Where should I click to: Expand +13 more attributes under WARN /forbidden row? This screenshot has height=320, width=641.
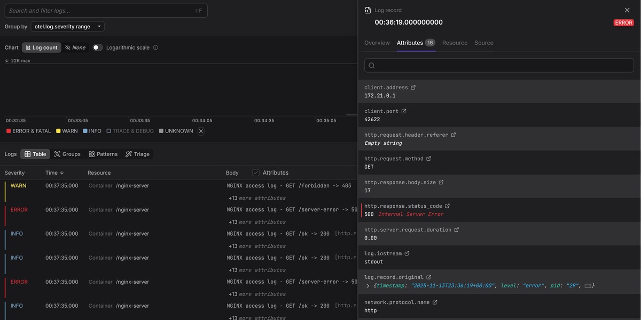[x=257, y=198]
